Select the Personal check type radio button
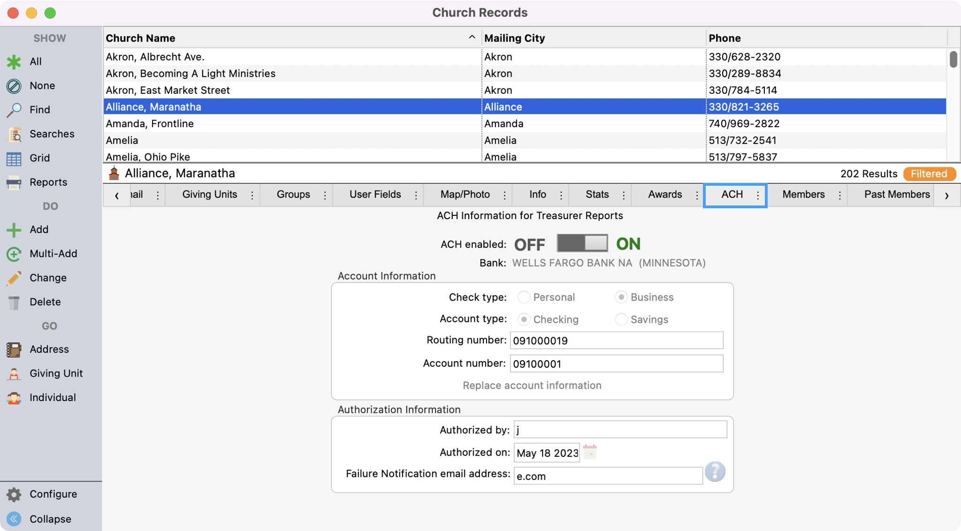The image size is (961, 531). coord(523,297)
